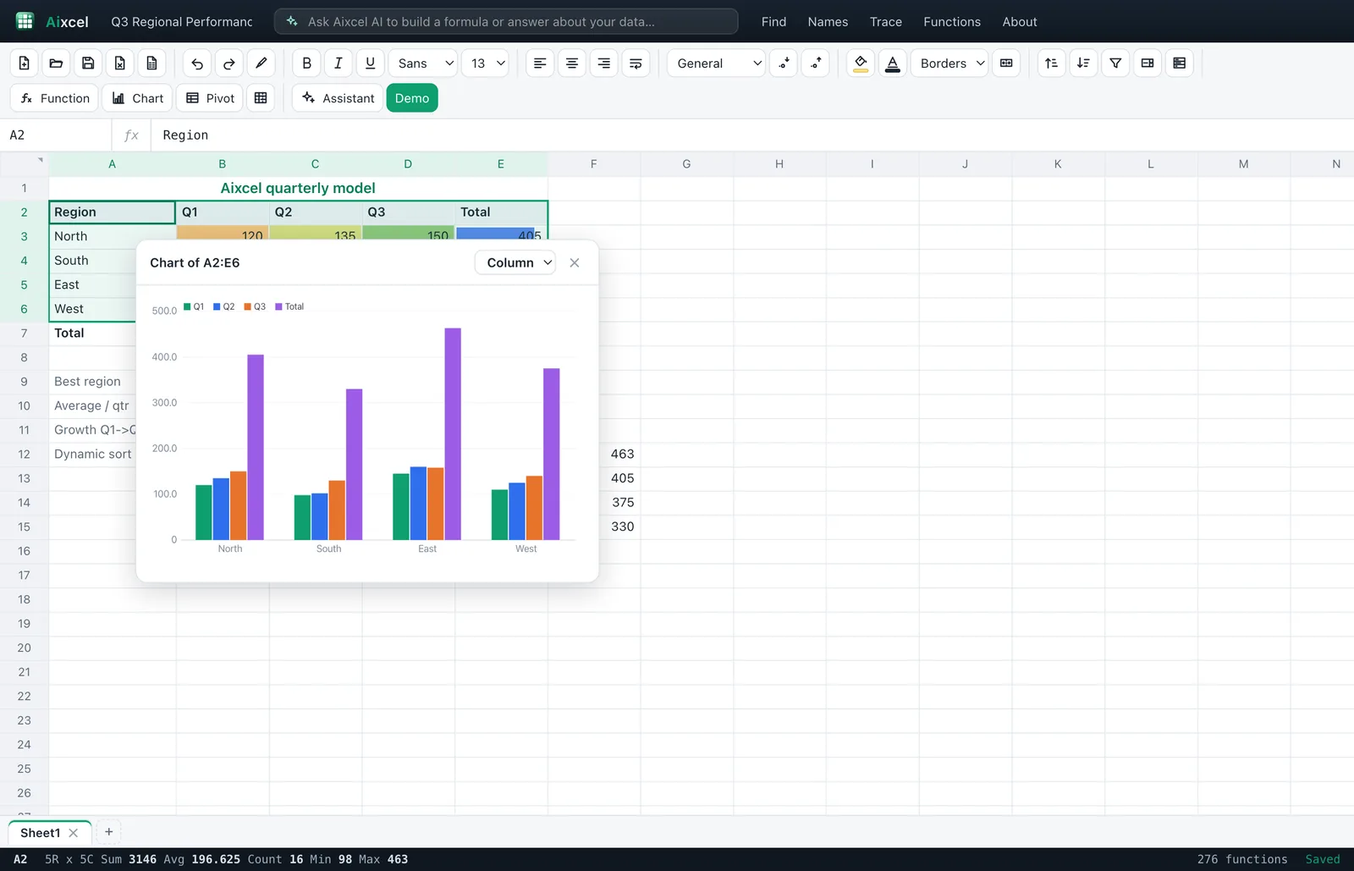Toggle italic formatting
Viewport: 1354px width, 871px height.
click(x=338, y=63)
